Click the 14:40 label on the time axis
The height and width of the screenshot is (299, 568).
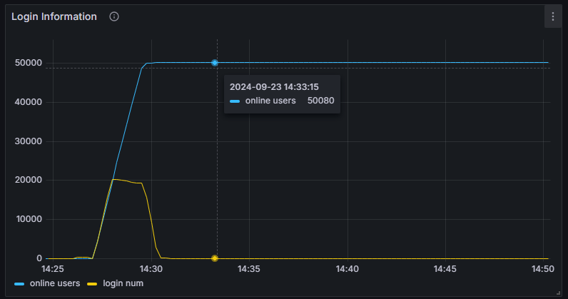click(347, 270)
